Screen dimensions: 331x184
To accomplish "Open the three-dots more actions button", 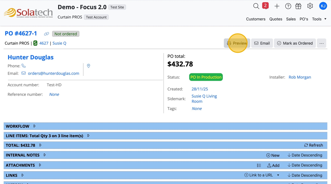I will tap(322, 43).
